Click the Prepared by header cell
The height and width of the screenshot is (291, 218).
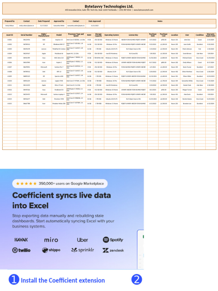[10, 21]
